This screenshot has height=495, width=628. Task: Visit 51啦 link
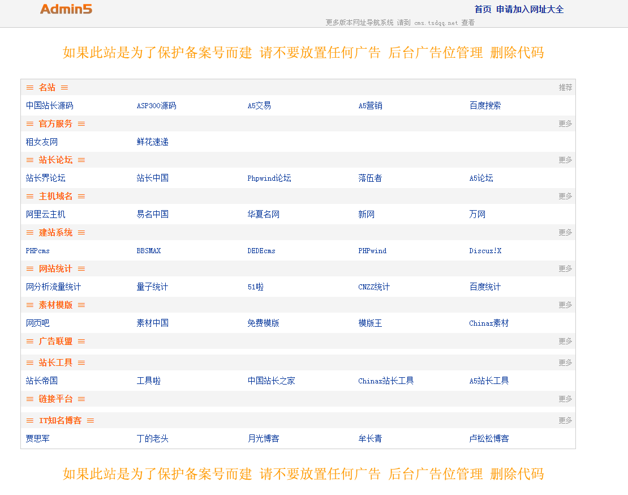pyautogui.click(x=256, y=287)
